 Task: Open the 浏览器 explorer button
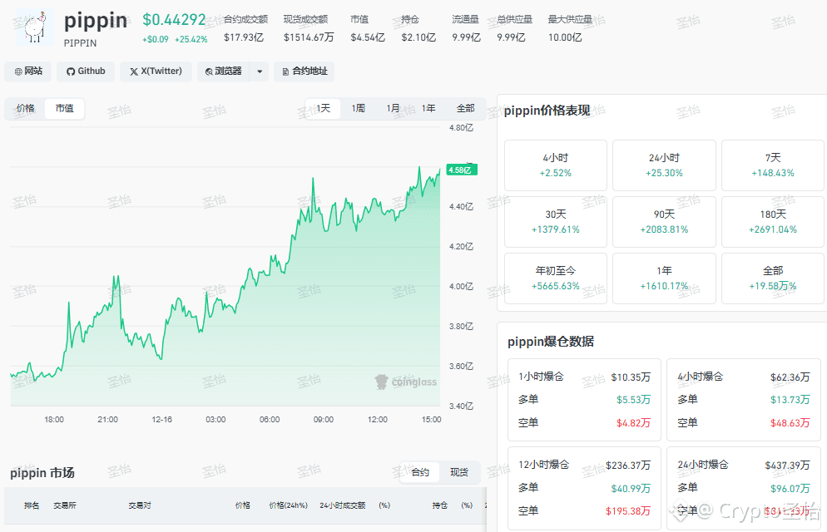[x=223, y=71]
